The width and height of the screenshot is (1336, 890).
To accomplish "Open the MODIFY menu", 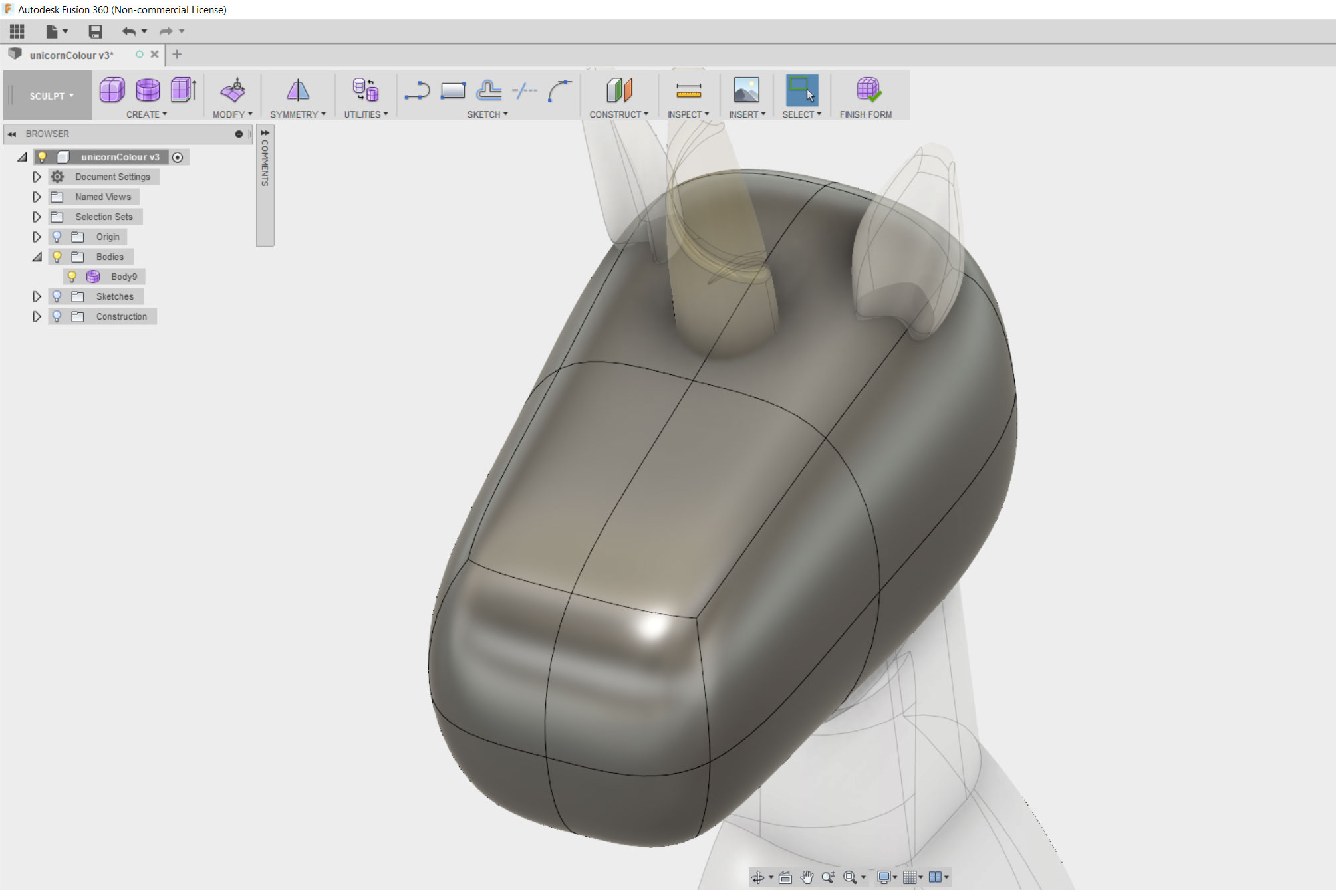I will tap(233, 114).
